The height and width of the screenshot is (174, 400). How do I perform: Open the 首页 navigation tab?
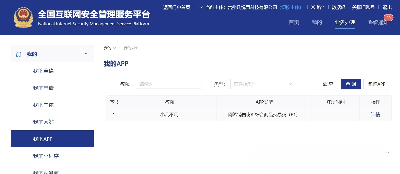(294, 22)
